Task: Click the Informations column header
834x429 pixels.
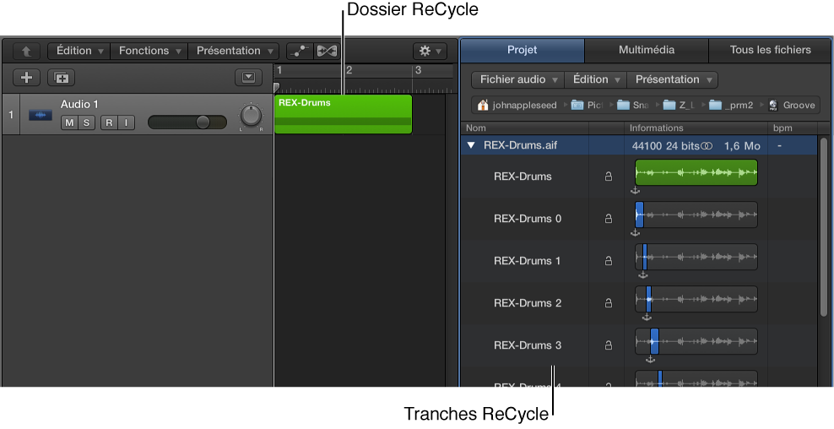Action: [x=657, y=128]
